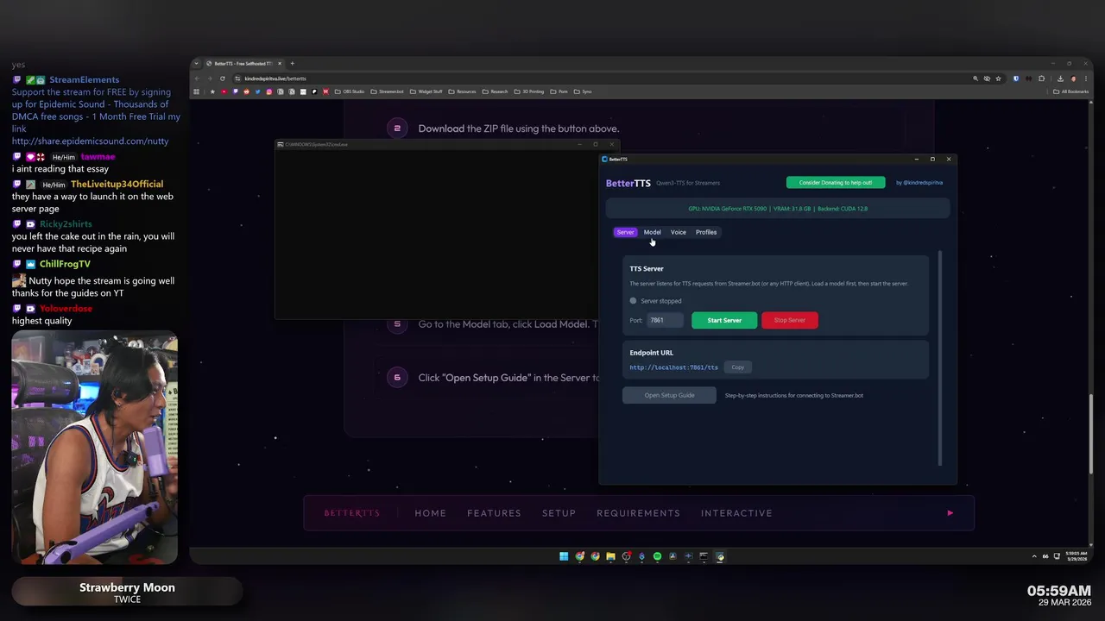Viewport: 1105px width, 621px height.
Task: Click the BetterTTS panel vertical scrollbar
Action: [x=940, y=358]
